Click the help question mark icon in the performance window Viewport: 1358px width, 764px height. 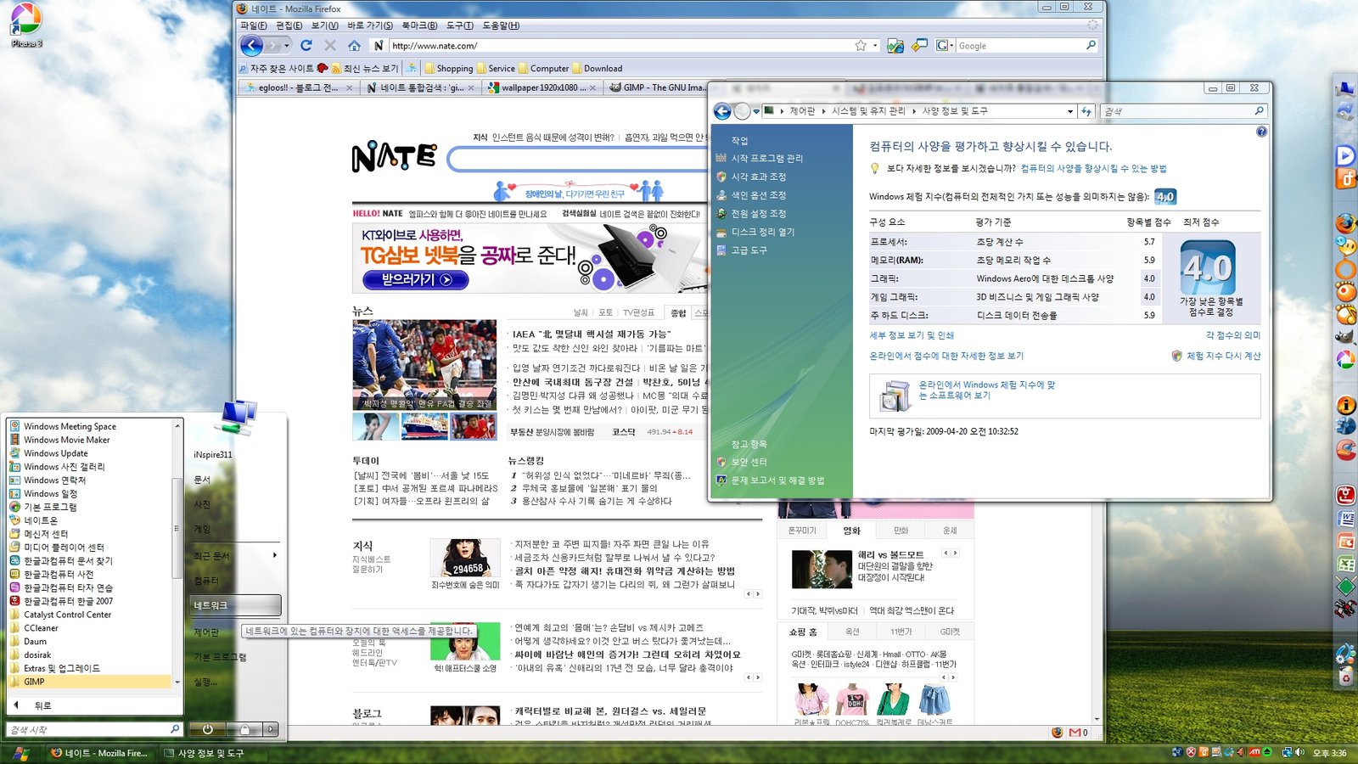1261,132
